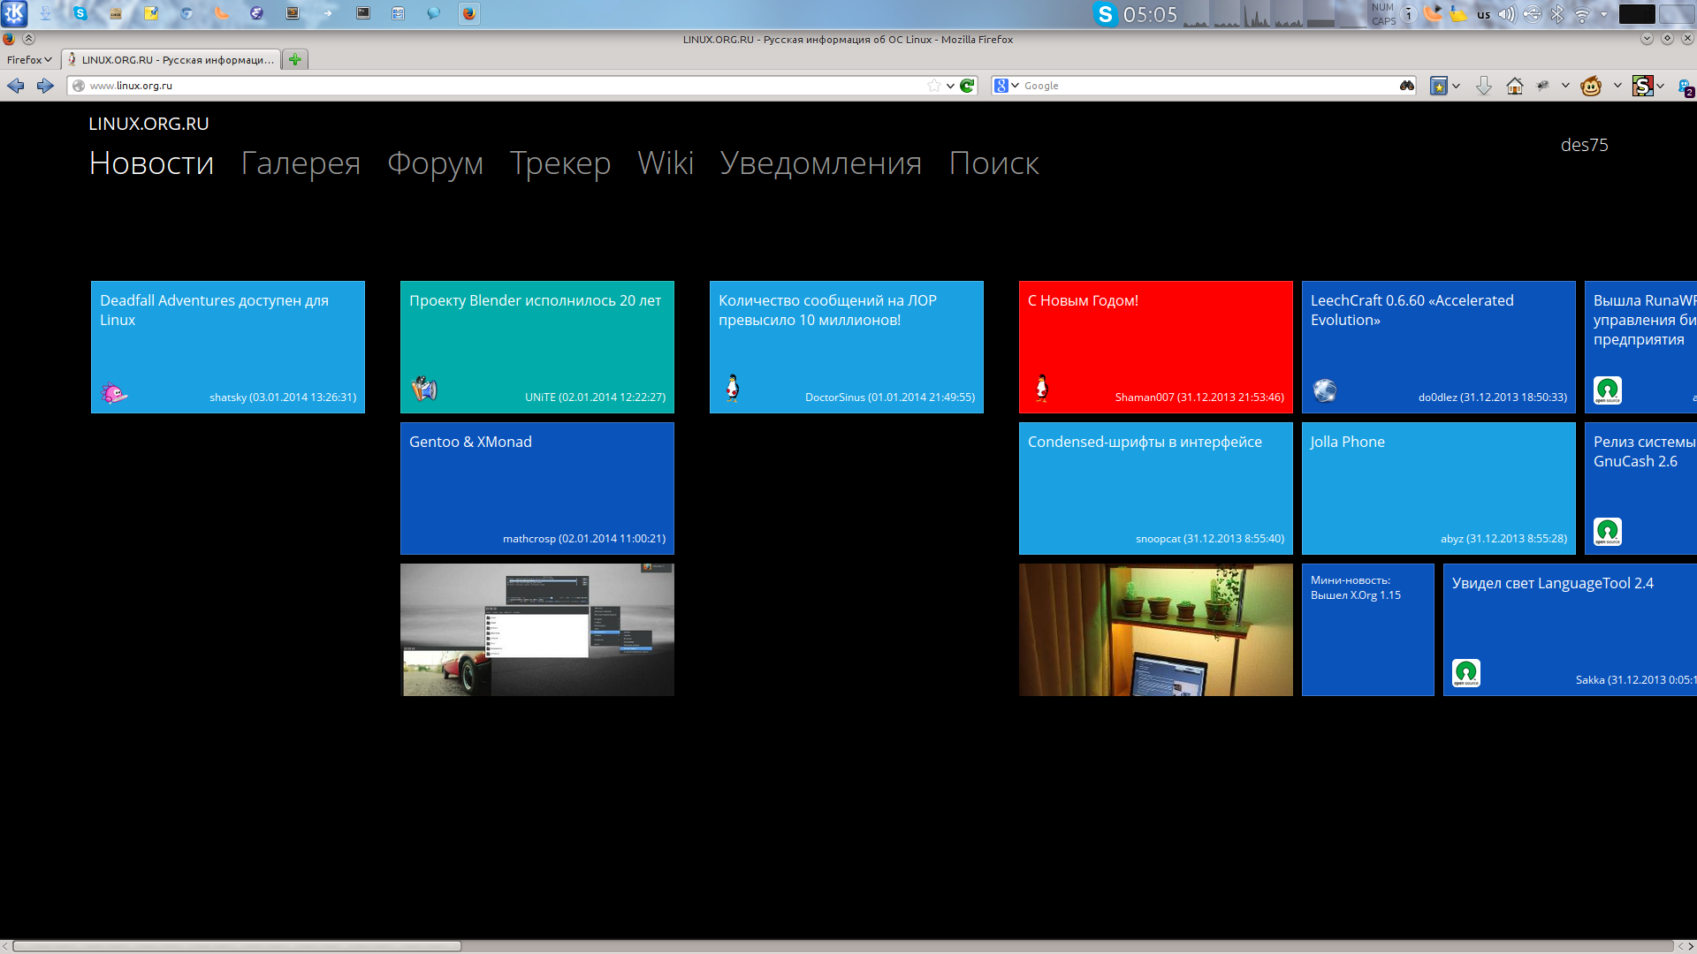Open the Blender 20 лет news tile
The height and width of the screenshot is (954, 1697).
click(537, 347)
